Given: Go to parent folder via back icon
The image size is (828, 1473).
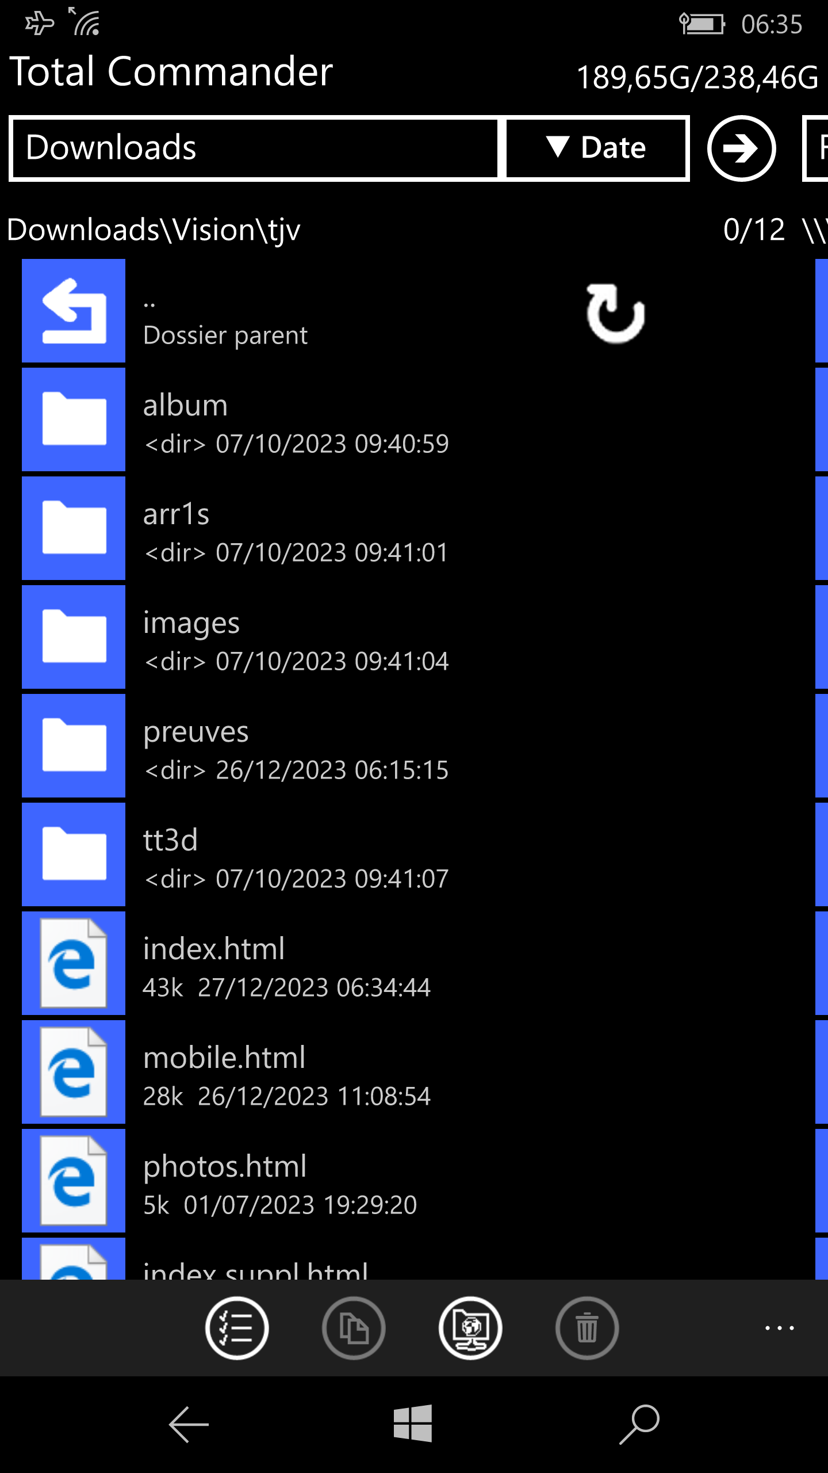Looking at the screenshot, I should [74, 311].
